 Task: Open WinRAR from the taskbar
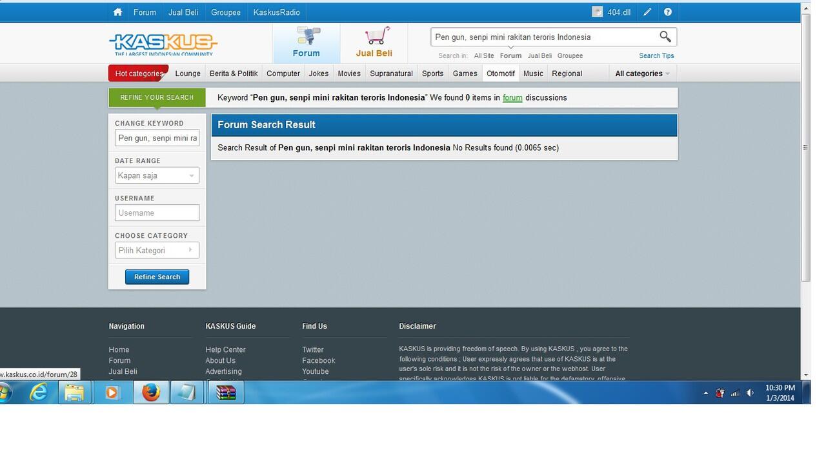[x=226, y=392]
